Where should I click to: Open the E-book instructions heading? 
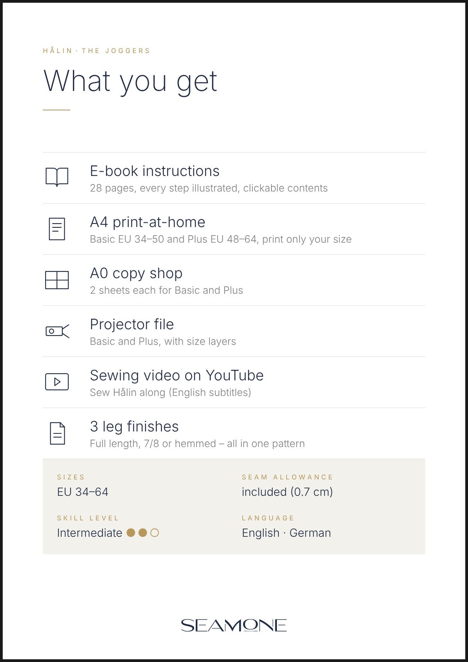[x=154, y=171]
